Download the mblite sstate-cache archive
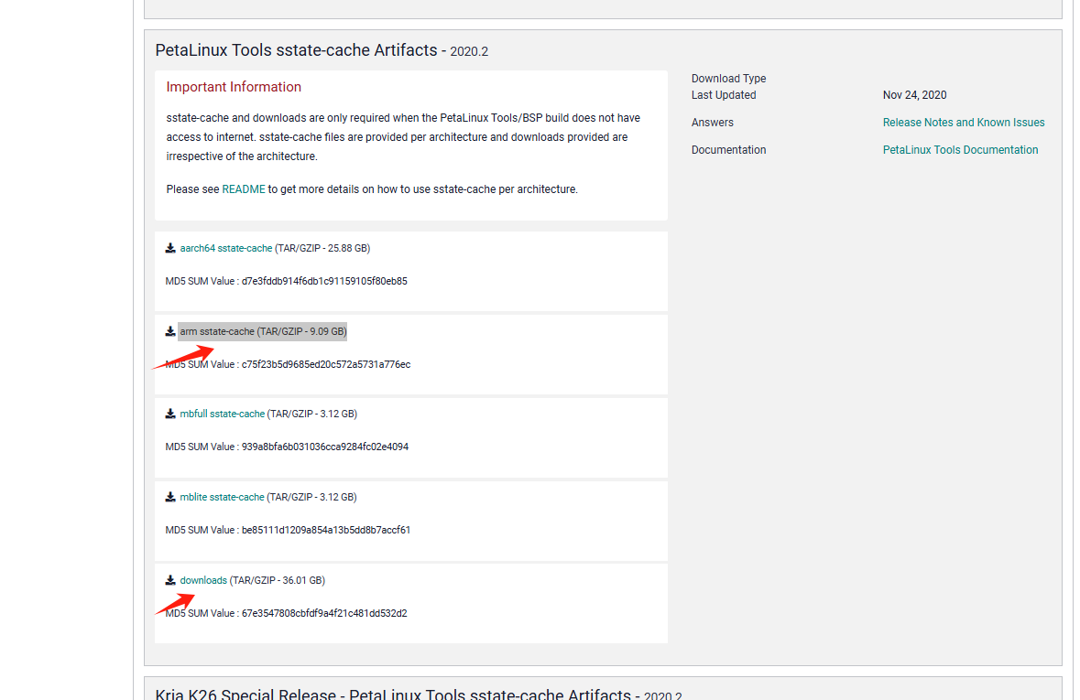Viewport: 1080px width, 700px height. [222, 498]
